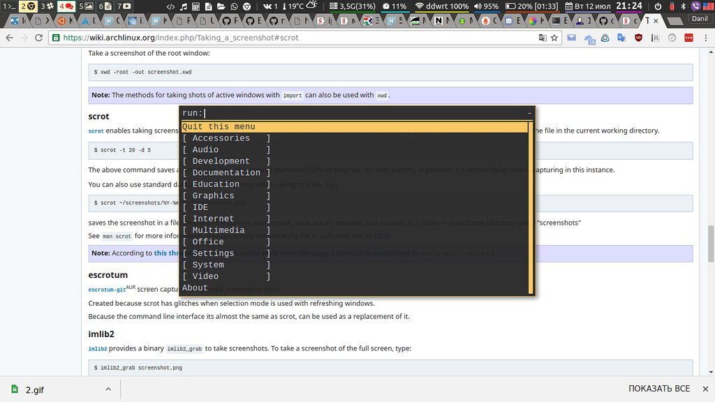Click the translate page icon in address bar
Viewport: 715px width, 402px height.
543,38
